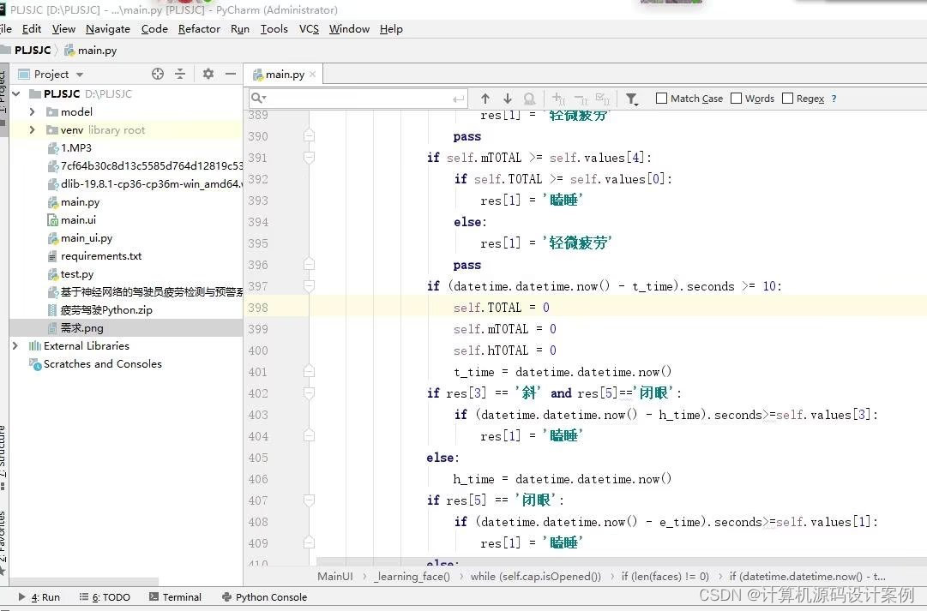Click unselect occurrence icon in search bar
This screenshot has width=927, height=611.
(x=581, y=98)
